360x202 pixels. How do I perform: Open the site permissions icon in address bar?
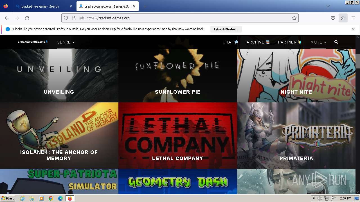[x=82, y=18]
